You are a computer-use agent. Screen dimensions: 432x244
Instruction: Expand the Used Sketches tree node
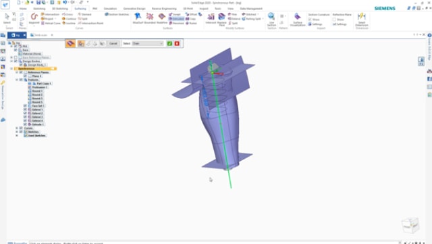coord(17,136)
